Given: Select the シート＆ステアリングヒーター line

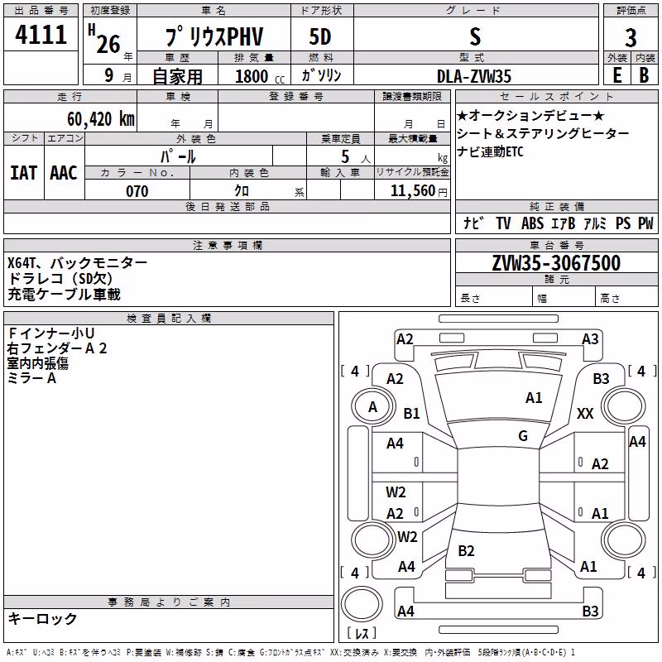Looking at the screenshot, I should [543, 133].
